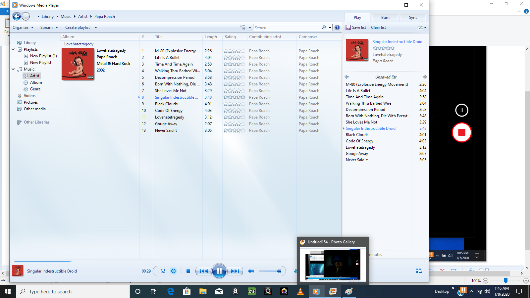530x298 pixels.
Task: Click the Forward navigation arrow button
Action: [26, 16]
